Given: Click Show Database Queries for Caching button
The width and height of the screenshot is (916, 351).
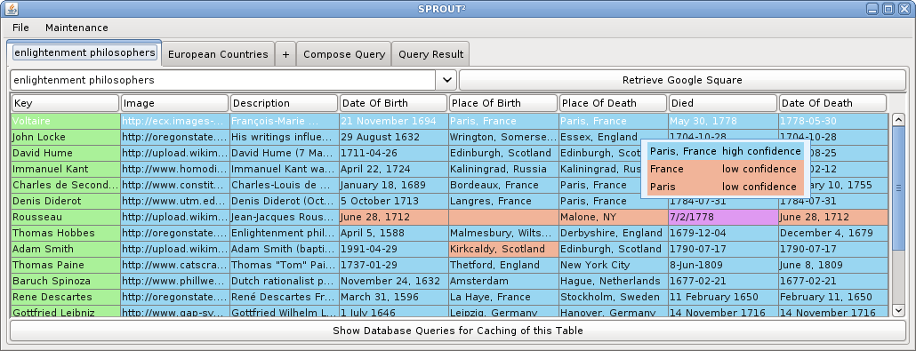Looking at the screenshot, I should click(x=458, y=331).
